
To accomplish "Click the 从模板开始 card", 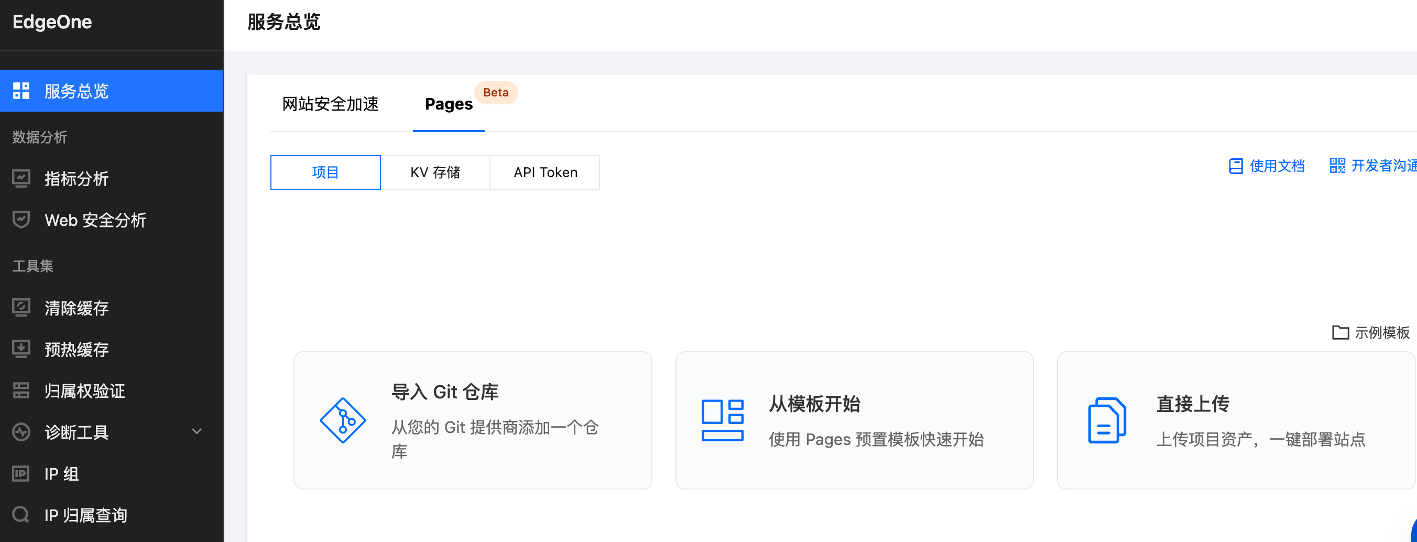I will [x=854, y=421].
